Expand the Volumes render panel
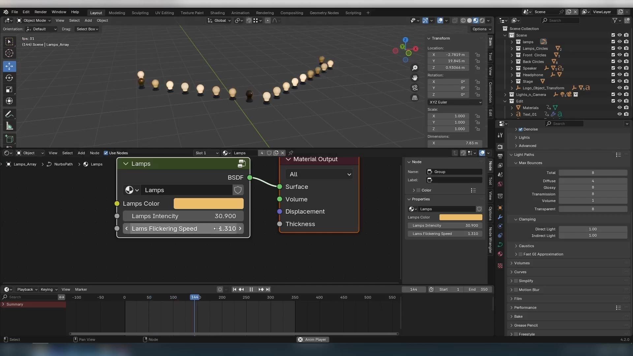Viewport: 633px width, 356px height. [x=522, y=263]
